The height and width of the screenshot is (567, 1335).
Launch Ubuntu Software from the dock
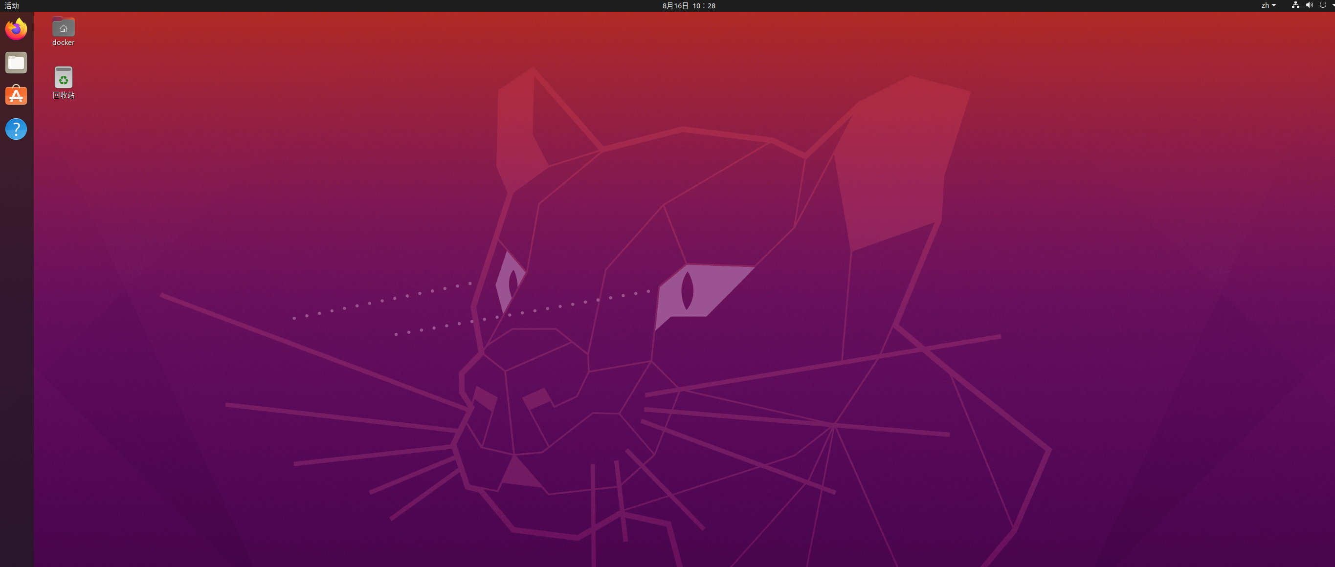pos(16,95)
